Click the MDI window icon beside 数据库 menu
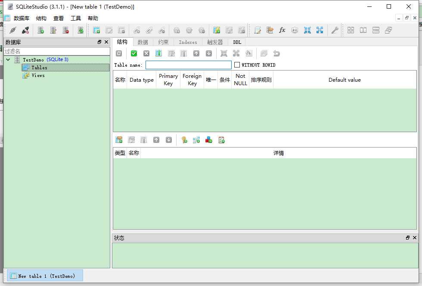Image resolution: width=422 pixels, height=286 pixels. [7, 18]
